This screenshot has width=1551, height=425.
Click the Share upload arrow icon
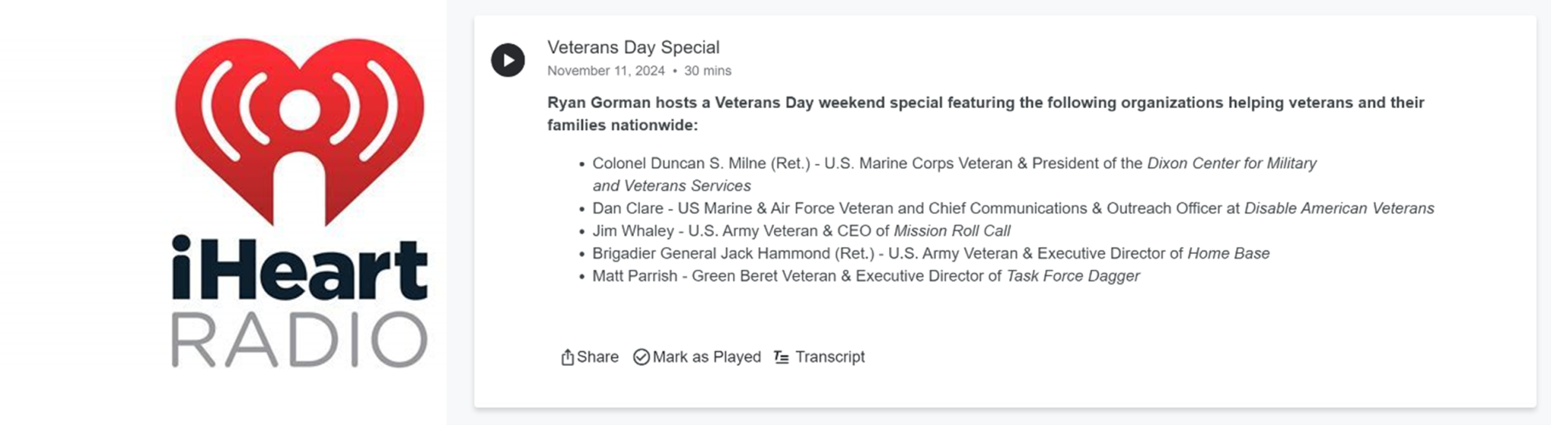pos(567,357)
